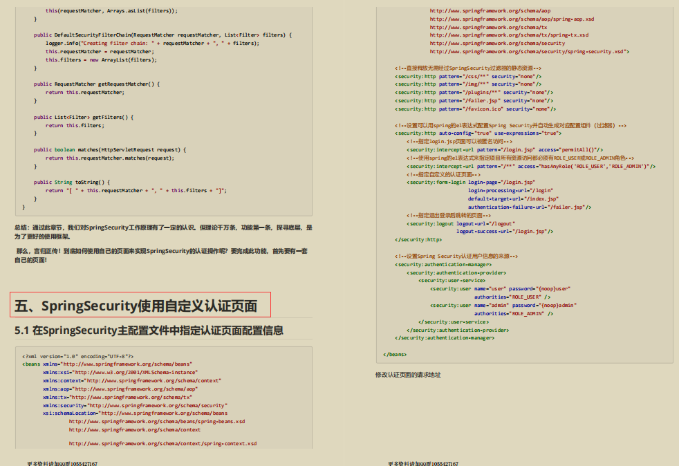
Task: Click the closing '</security:http>' tag
Action: [x=418, y=240]
